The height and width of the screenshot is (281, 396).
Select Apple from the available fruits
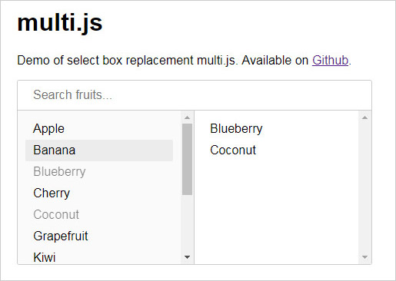point(99,129)
